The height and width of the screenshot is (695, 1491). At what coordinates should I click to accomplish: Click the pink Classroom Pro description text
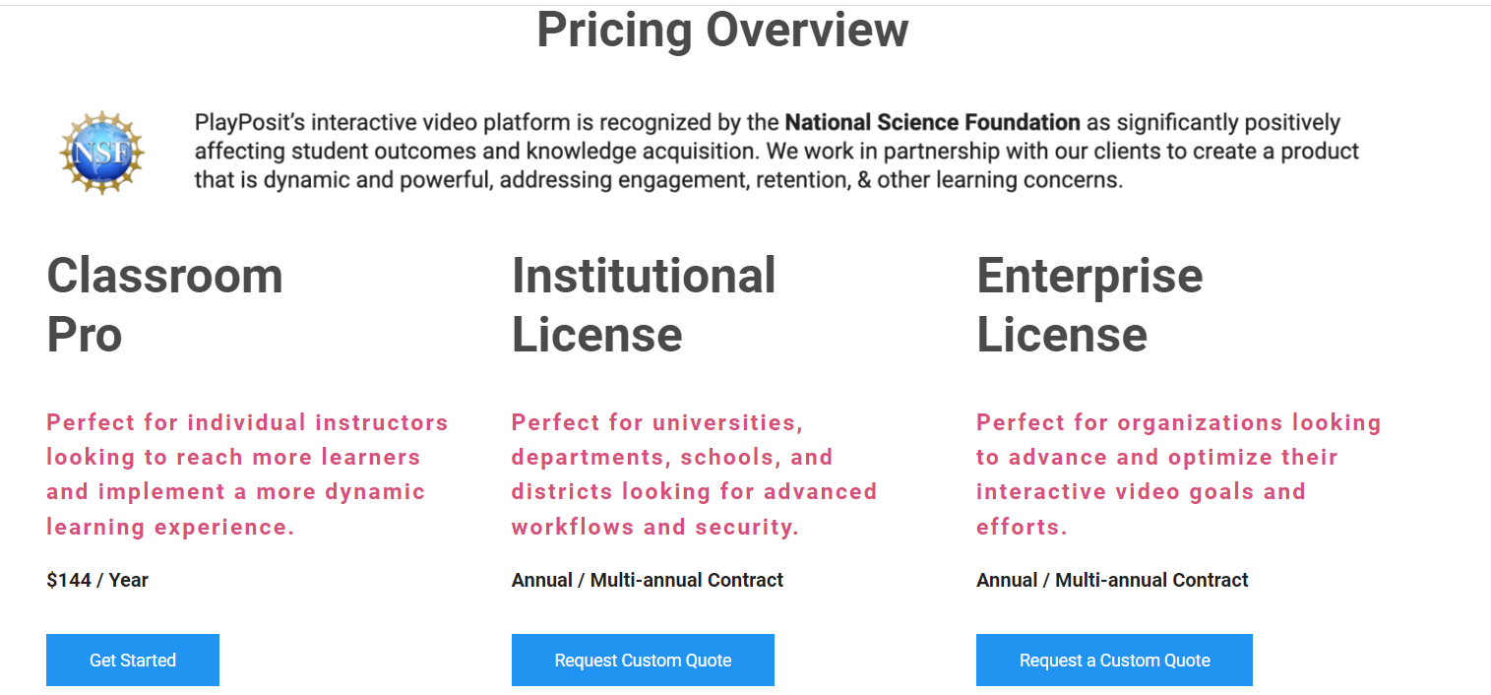point(247,474)
